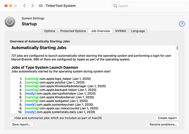The height and width of the screenshot is (134, 189).
Task: Click the Startup power icon
Action: click(x=10, y=22)
